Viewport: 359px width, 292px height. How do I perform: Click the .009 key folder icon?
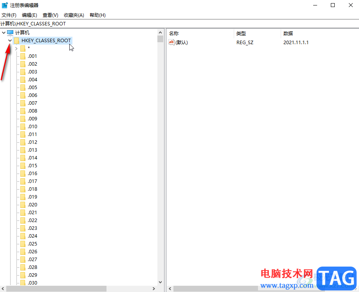(23, 119)
